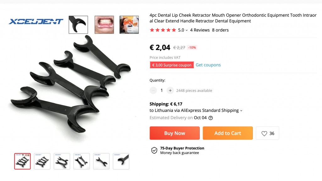Image resolution: width=322 pixels, height=181 pixels.
Task: Select the second gallery thumbnail image
Action: (x=42, y=161)
